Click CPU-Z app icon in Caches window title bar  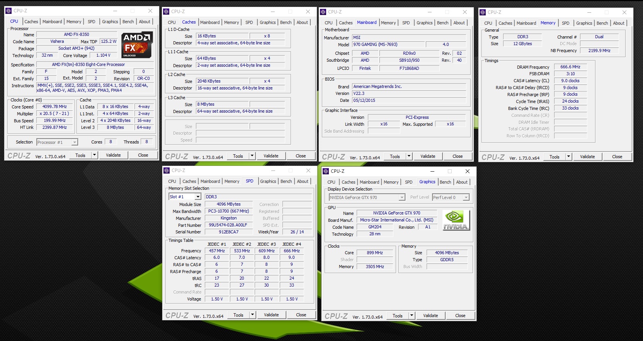coord(166,12)
